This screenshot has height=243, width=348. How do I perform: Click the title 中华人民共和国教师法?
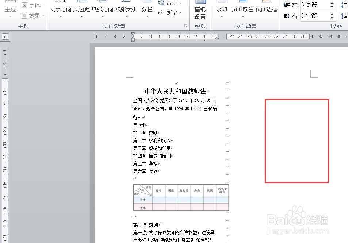click(x=175, y=91)
